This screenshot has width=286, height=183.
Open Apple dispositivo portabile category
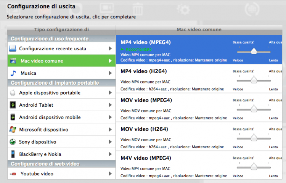tap(61, 93)
